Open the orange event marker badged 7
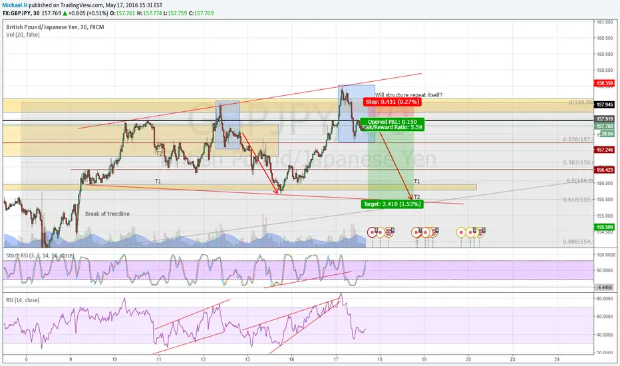The image size is (620, 366). [416, 232]
